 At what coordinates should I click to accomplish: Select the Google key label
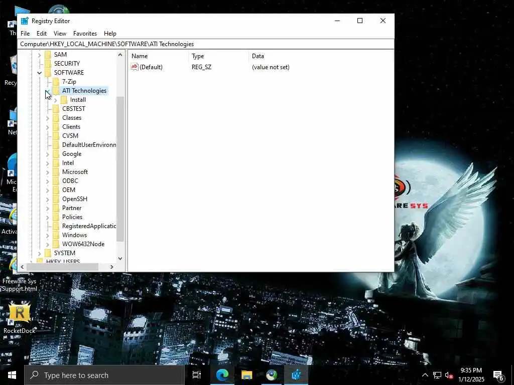click(72, 154)
